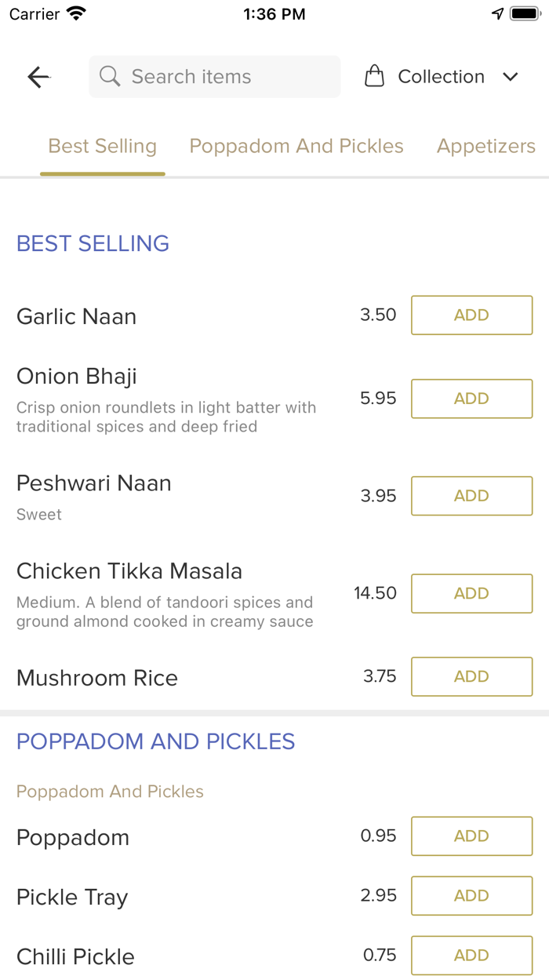Switch to the Appetizers tab

(485, 146)
